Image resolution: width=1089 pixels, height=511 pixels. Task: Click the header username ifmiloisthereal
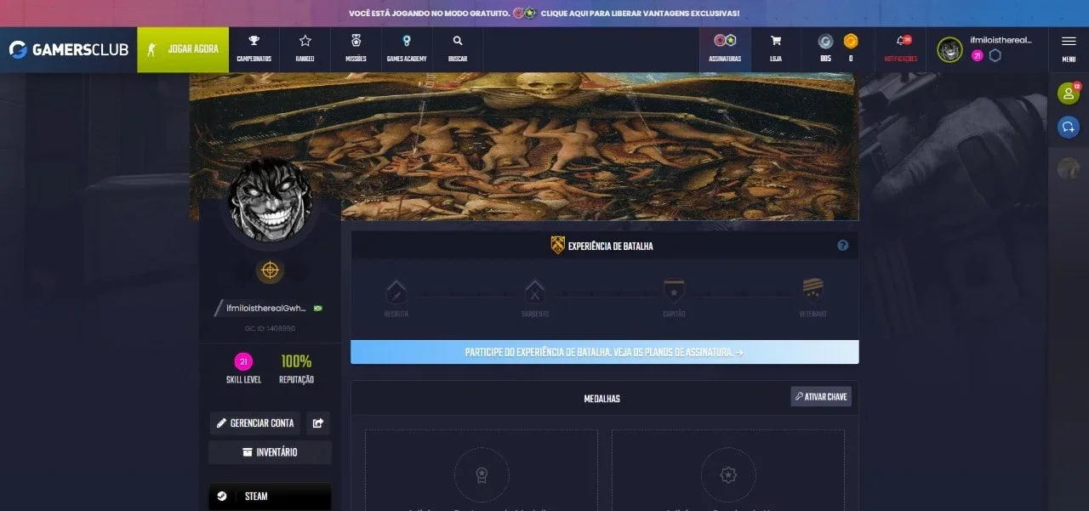click(x=1001, y=40)
